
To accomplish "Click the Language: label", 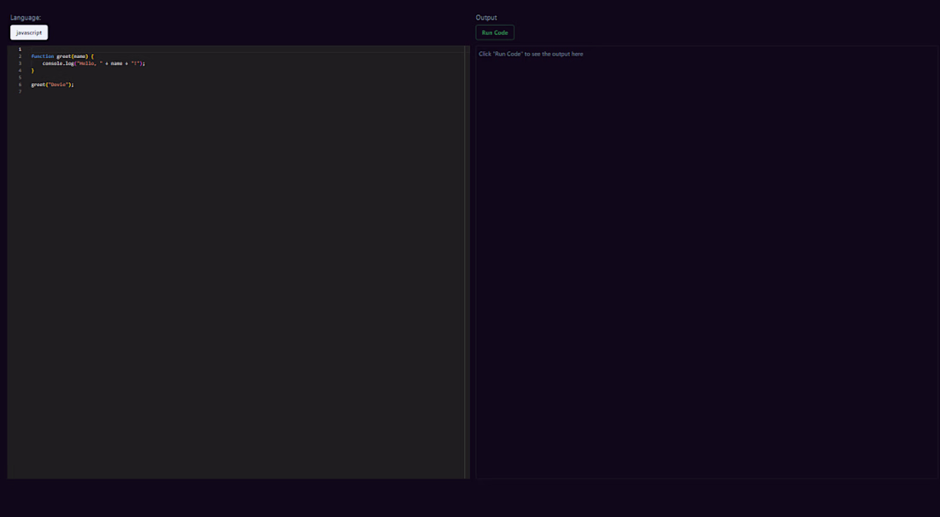I will pyautogui.click(x=26, y=17).
